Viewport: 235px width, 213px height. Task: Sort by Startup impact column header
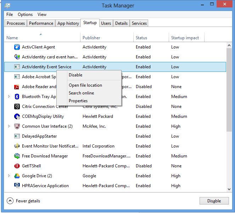(x=185, y=38)
